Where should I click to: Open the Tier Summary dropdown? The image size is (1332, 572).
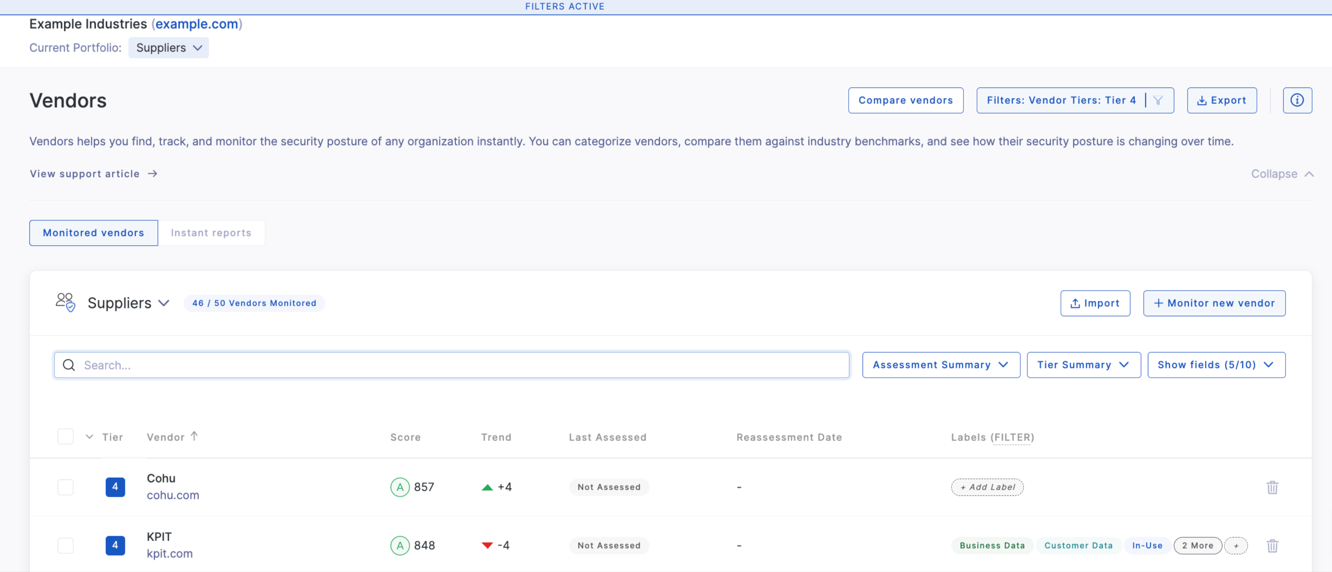[x=1083, y=365]
